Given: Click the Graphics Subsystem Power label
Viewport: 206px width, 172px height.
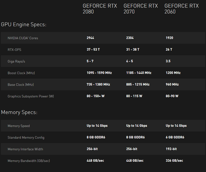Looking at the screenshot, I should point(30,96).
